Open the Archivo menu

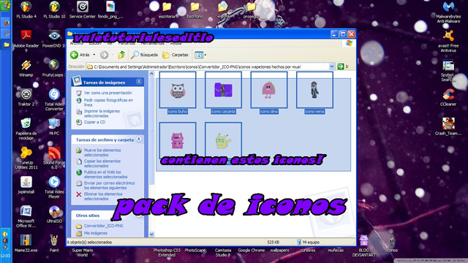click(x=76, y=44)
